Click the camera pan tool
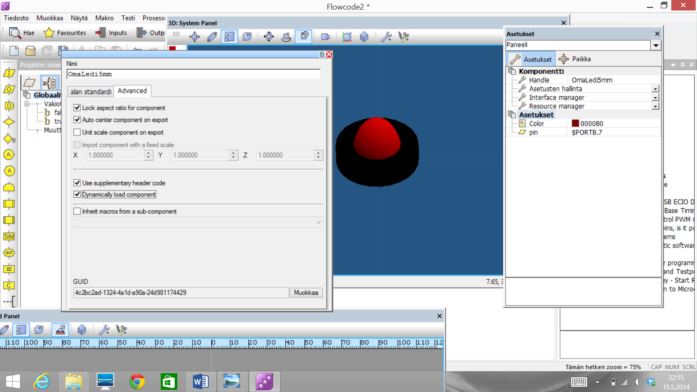The width and height of the screenshot is (697, 392). coord(269,37)
